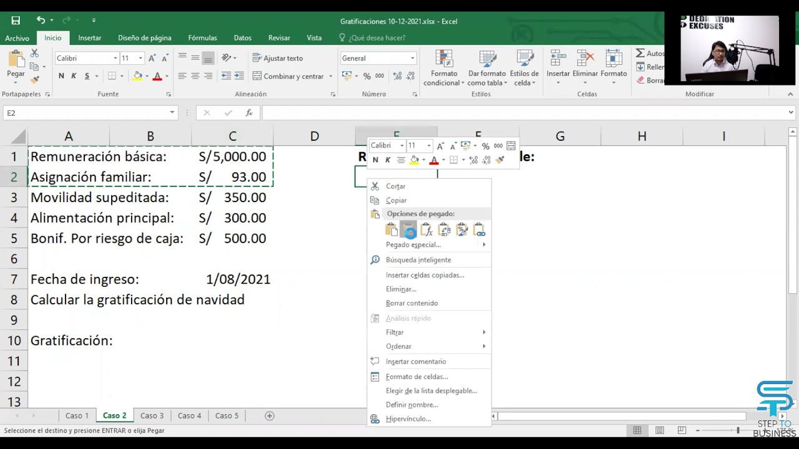Image resolution: width=799 pixels, height=449 pixels.
Task: Toggle Ajustar texto wrap text
Action: [278, 58]
